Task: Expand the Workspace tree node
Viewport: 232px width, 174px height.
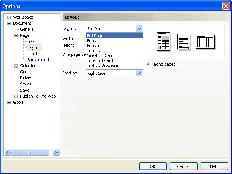Action: [9, 17]
